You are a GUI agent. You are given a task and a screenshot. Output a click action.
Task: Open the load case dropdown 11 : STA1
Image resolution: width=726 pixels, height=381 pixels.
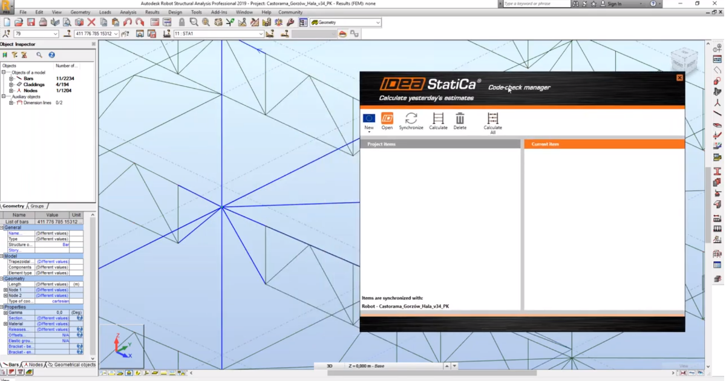(x=261, y=34)
